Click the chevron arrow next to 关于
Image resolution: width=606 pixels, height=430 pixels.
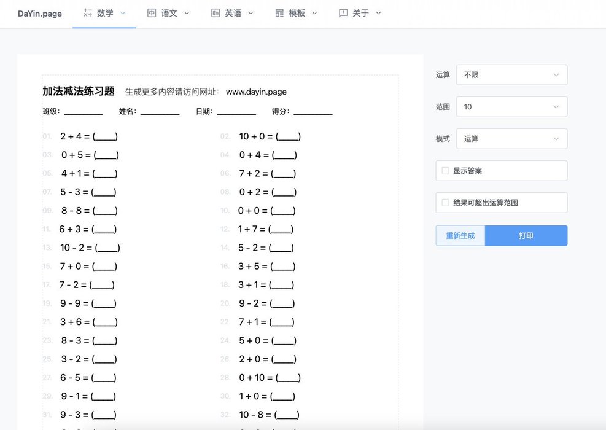(378, 13)
